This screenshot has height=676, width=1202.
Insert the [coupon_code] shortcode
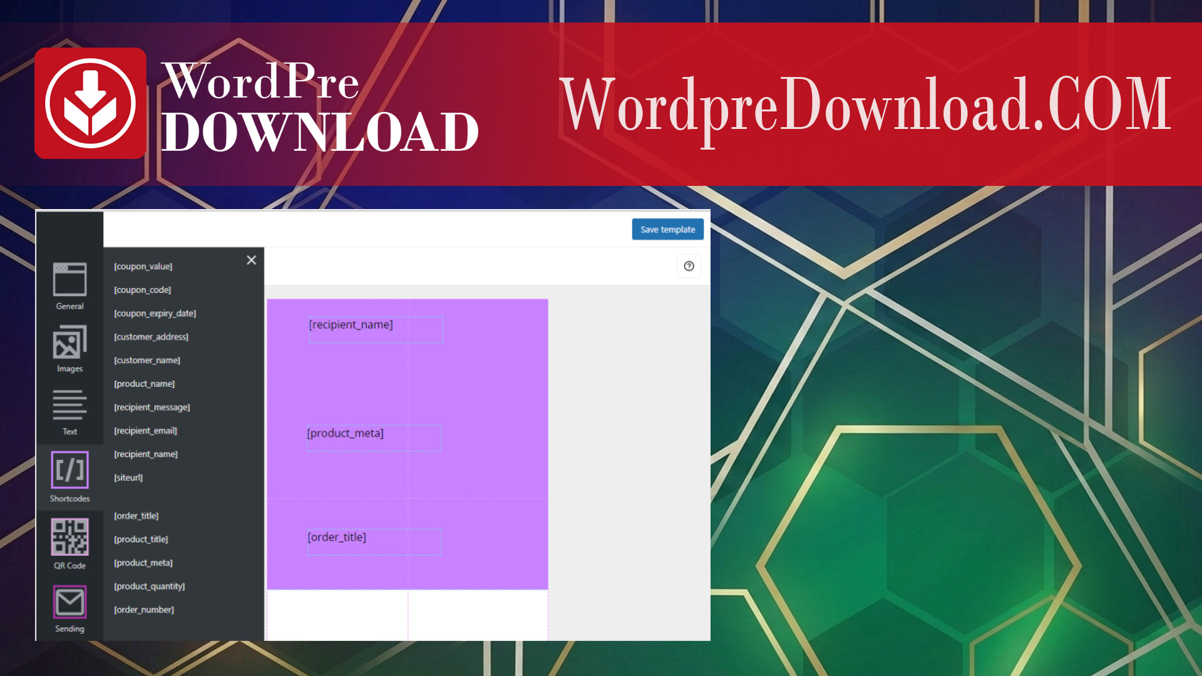[142, 290]
